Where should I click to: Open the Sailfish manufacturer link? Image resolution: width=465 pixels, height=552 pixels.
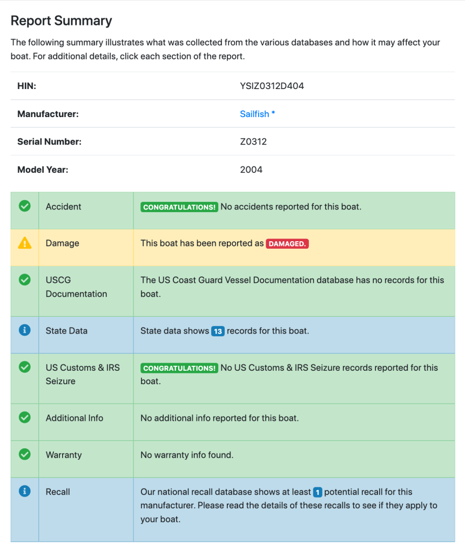pyautogui.click(x=257, y=114)
